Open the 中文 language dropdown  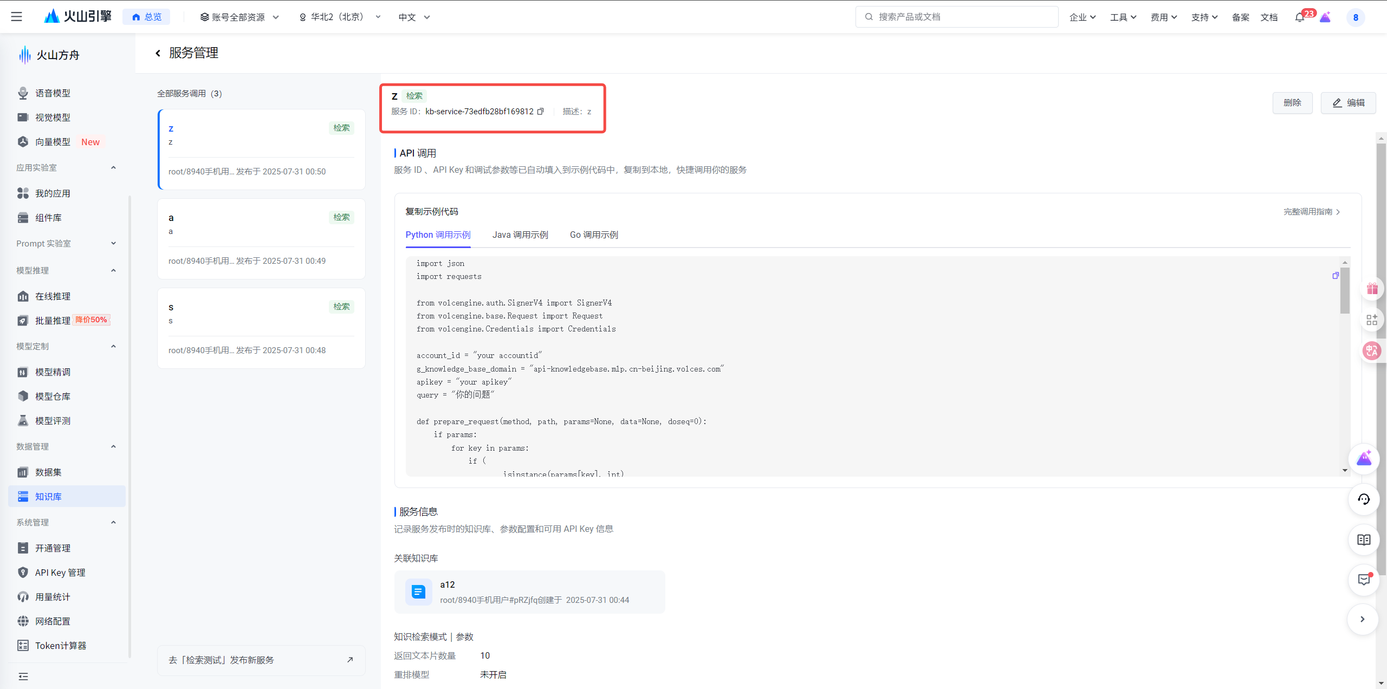(414, 17)
